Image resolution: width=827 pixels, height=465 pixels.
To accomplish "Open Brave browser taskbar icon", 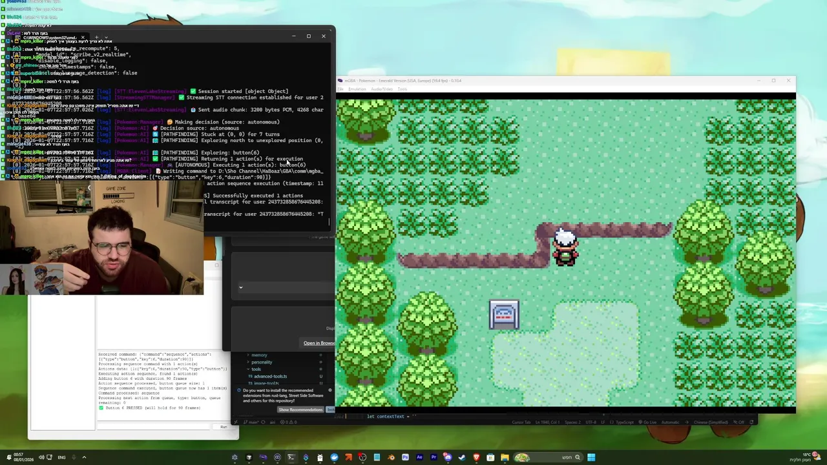I will pyautogui.click(x=476, y=458).
